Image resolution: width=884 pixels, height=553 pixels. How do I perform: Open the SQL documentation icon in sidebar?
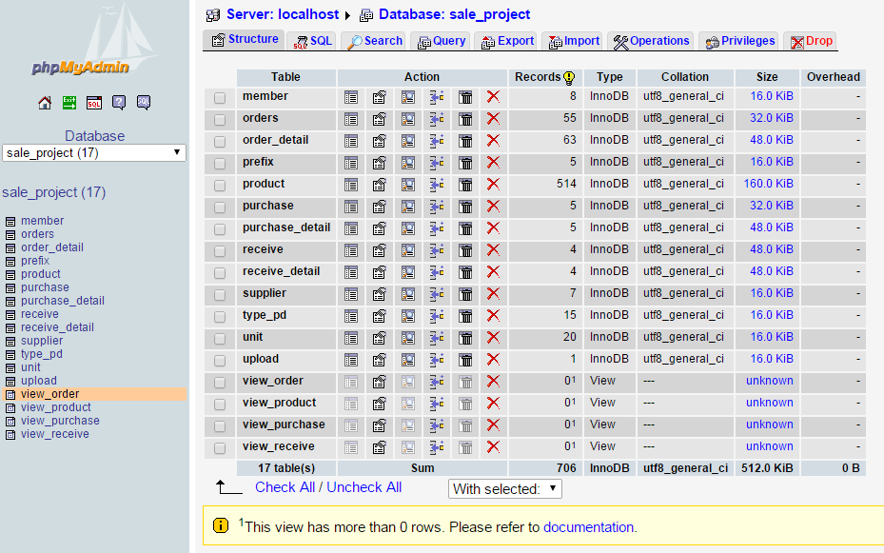(x=144, y=103)
